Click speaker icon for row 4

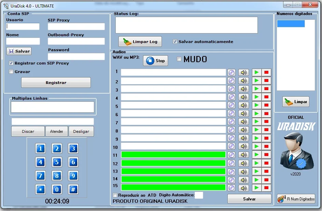[x=243, y=97]
